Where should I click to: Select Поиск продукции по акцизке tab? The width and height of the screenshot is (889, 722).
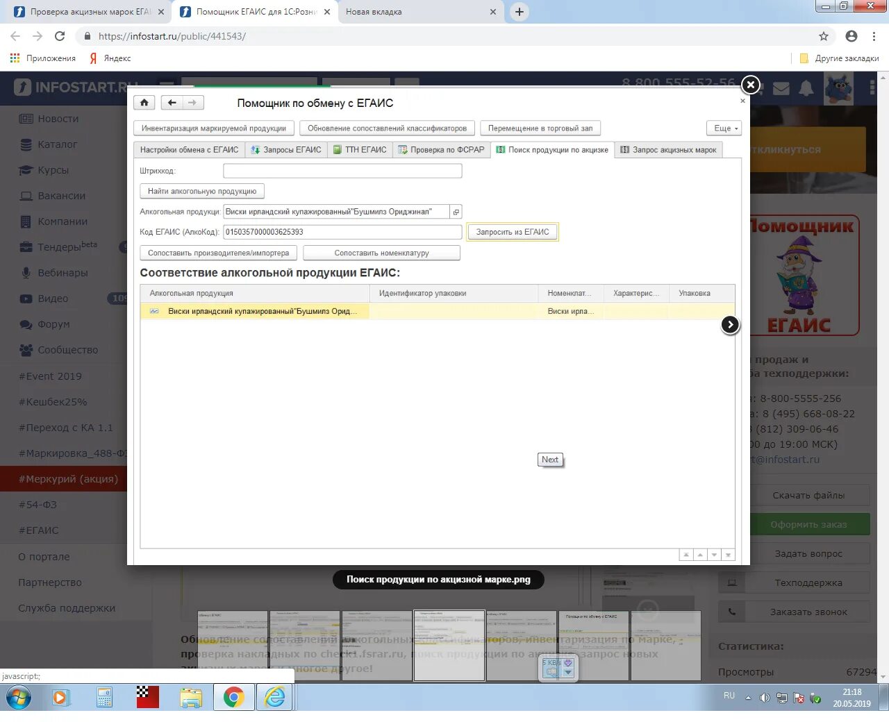[x=552, y=150]
